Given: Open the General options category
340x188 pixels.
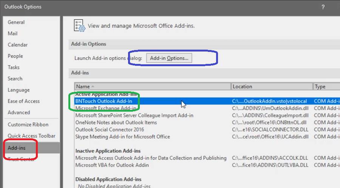Looking at the screenshot, I should click(x=16, y=22).
